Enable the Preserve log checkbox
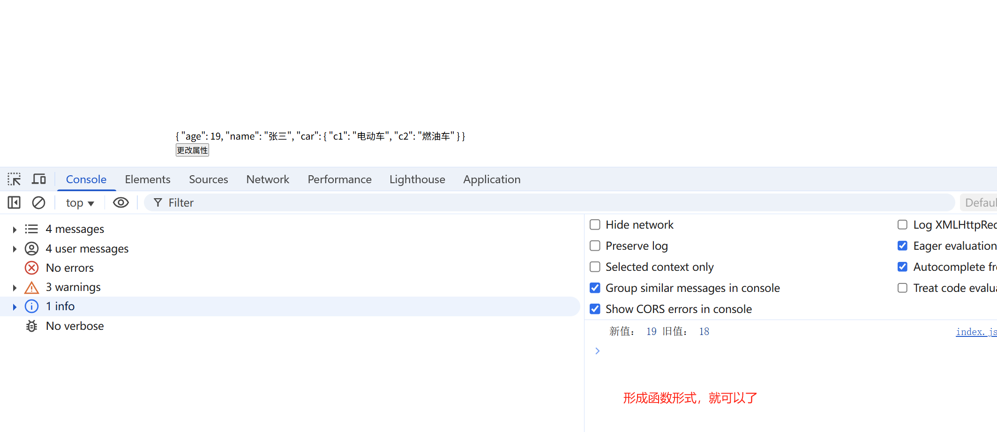The height and width of the screenshot is (432, 997). click(595, 246)
